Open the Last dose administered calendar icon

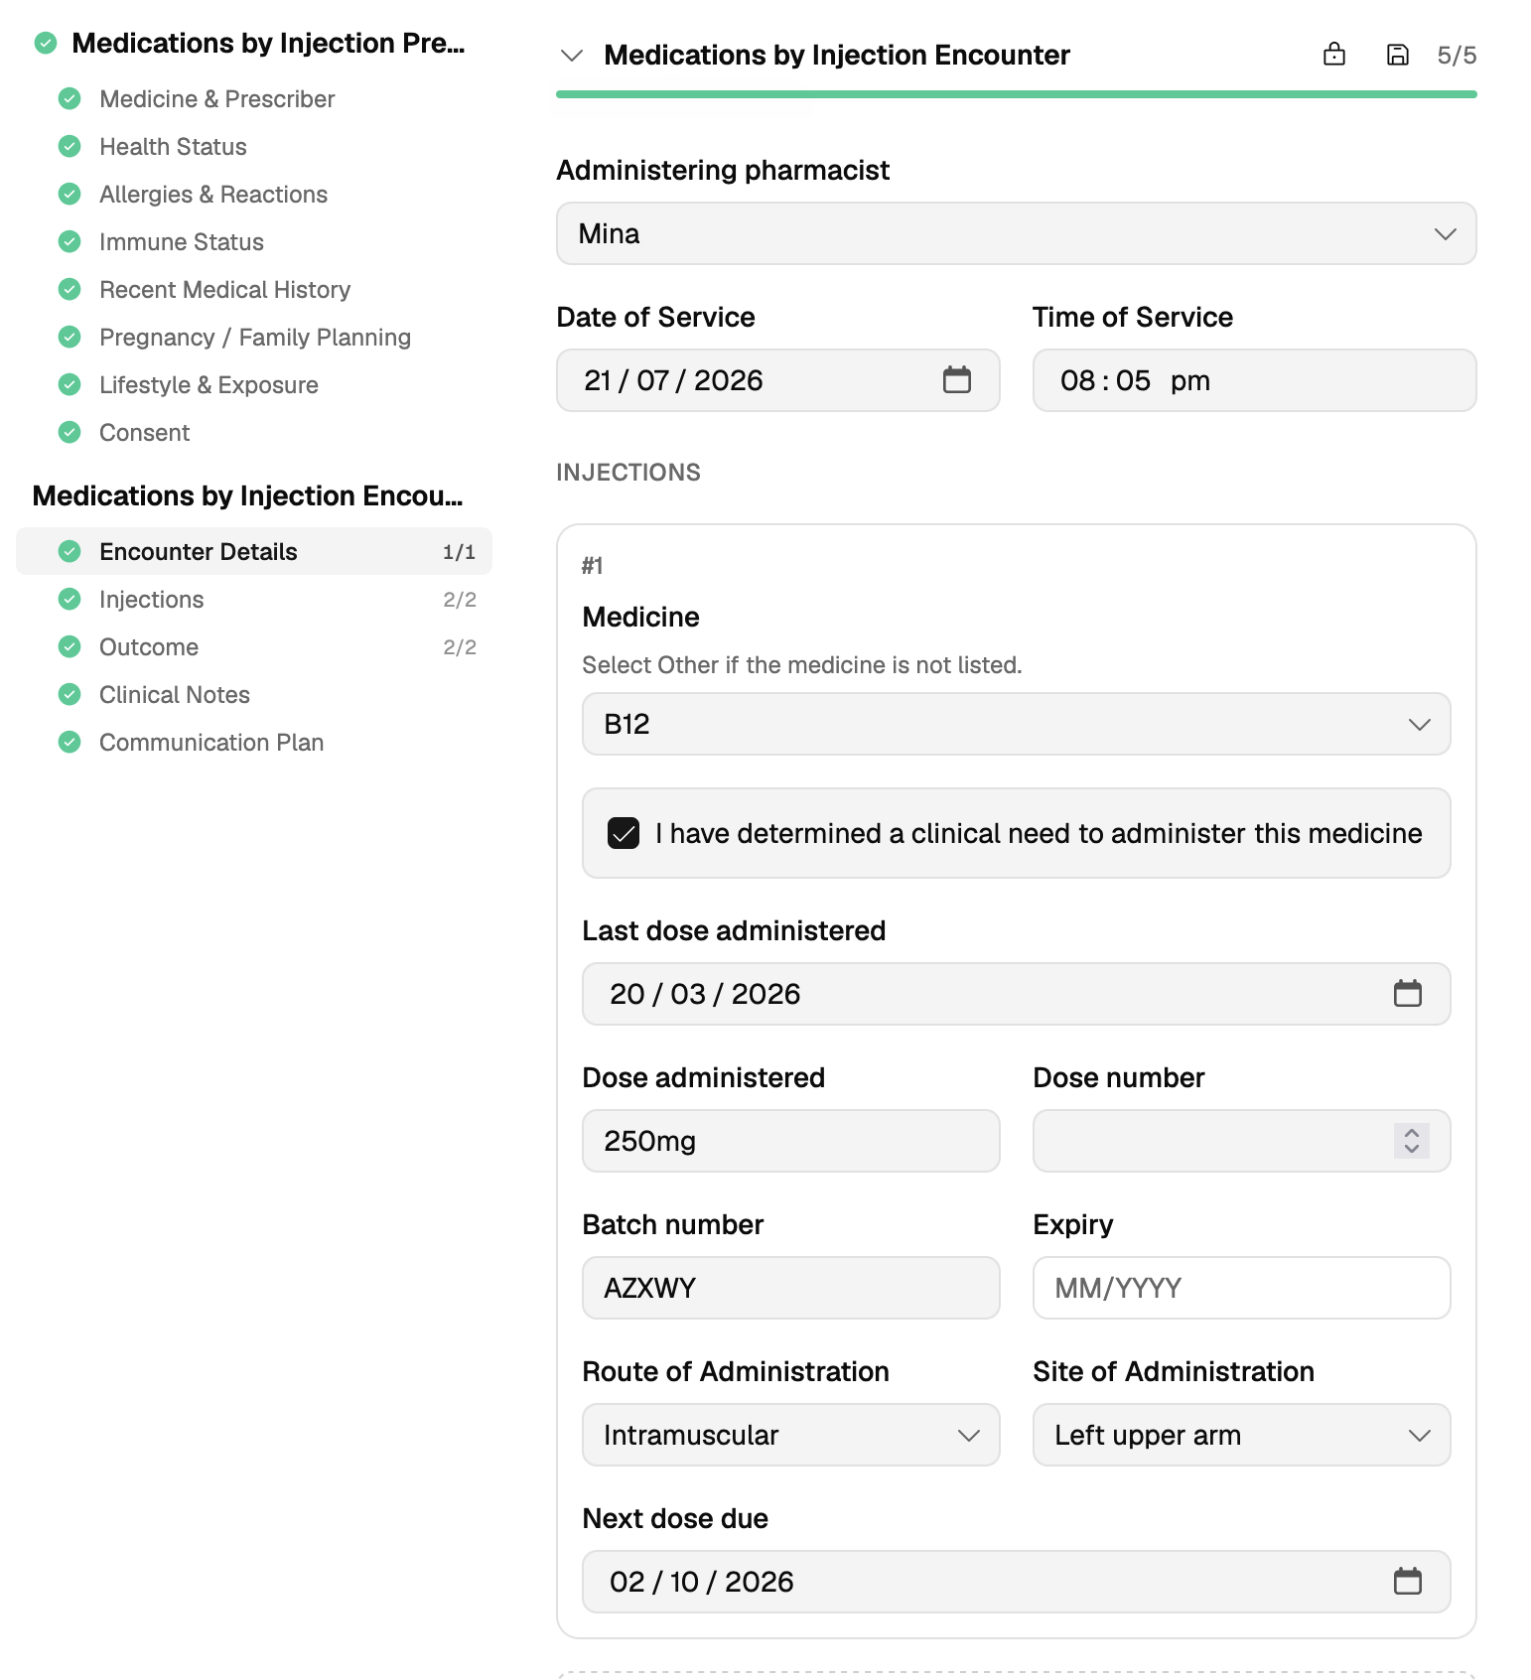coord(1407,994)
